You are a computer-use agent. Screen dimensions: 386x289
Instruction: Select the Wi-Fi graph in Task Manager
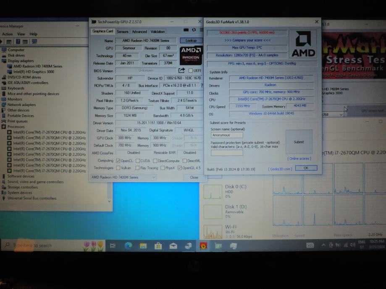(213, 232)
